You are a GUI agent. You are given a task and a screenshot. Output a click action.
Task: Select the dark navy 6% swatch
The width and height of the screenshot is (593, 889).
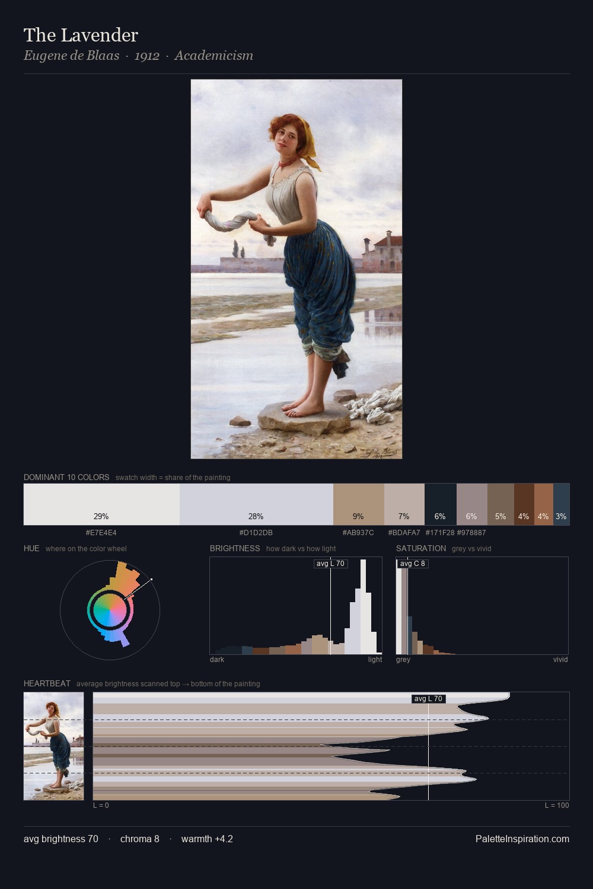[x=441, y=504]
